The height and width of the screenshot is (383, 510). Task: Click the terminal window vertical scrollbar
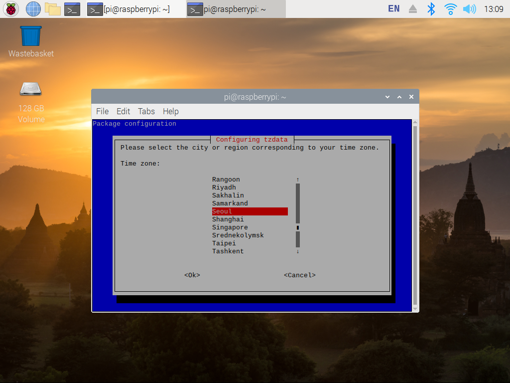point(415,215)
